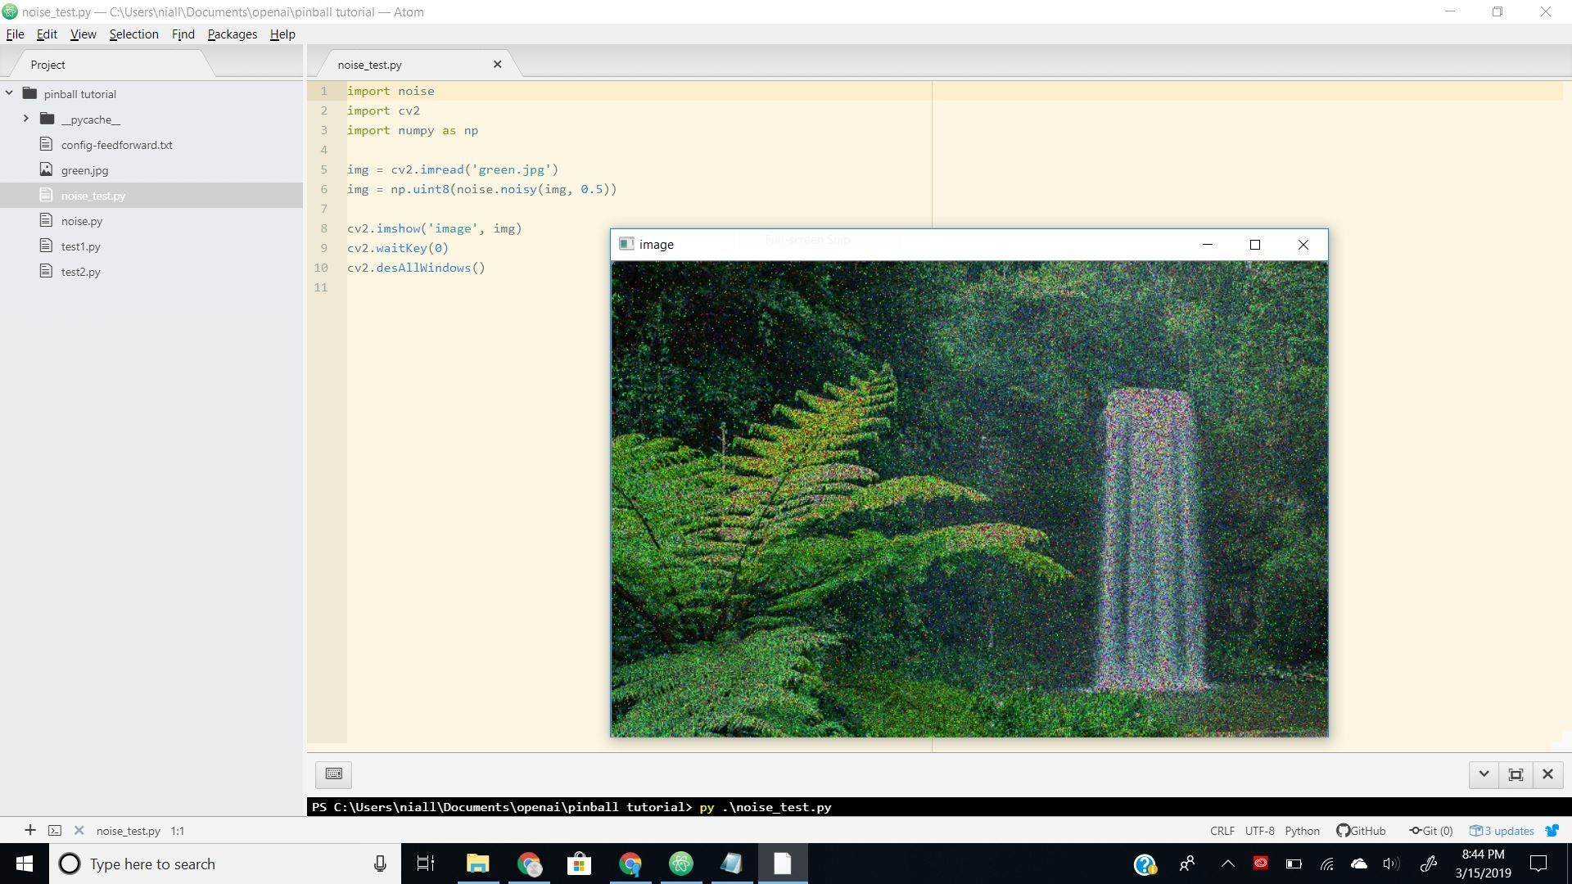Collapse the terminal panel using the down chevron
Image resolution: width=1572 pixels, height=884 pixels.
coord(1484,774)
